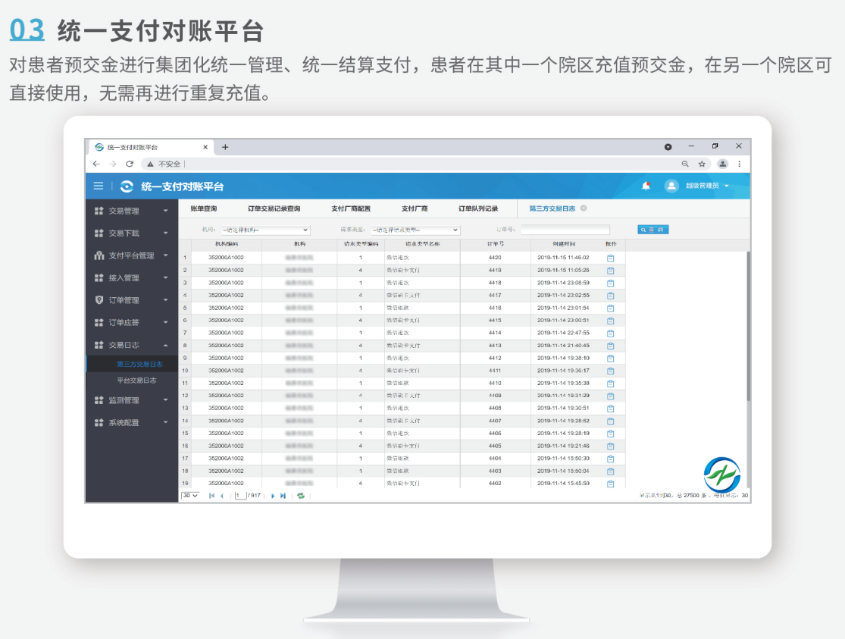Open detail icon for order 4415
Screen dimensions: 845x639
tap(611, 321)
